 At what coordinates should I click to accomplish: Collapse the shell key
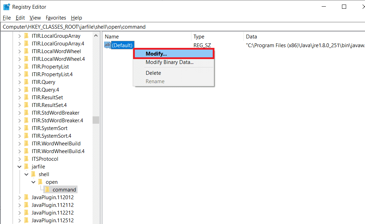point(27,174)
